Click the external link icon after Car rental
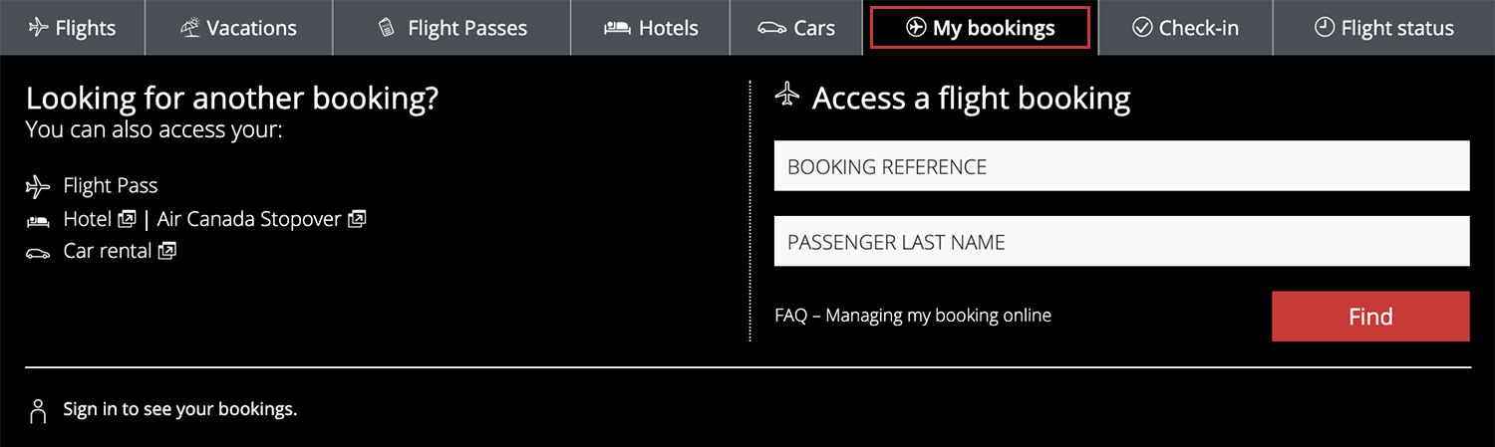1495x447 pixels. click(167, 251)
